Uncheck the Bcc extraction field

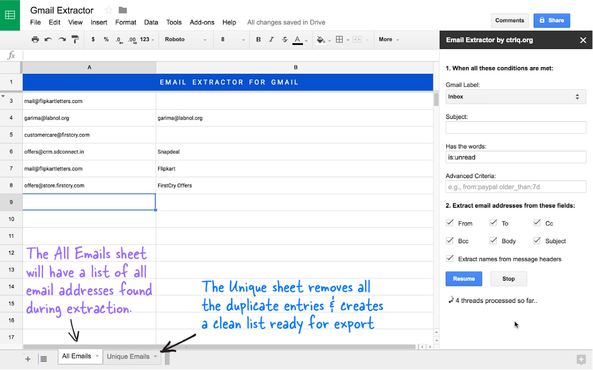coord(450,241)
